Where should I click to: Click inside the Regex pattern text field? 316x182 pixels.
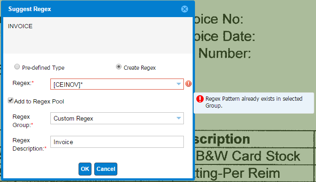[113, 84]
